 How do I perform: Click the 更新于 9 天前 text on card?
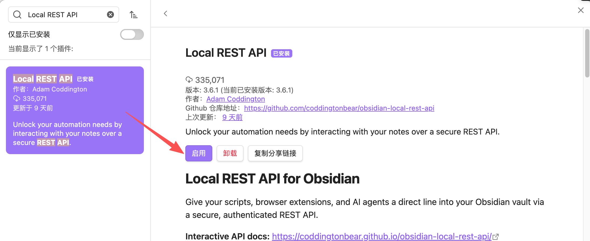coord(33,108)
